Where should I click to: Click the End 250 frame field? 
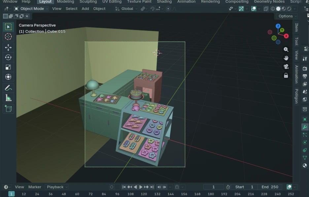tap(270, 187)
